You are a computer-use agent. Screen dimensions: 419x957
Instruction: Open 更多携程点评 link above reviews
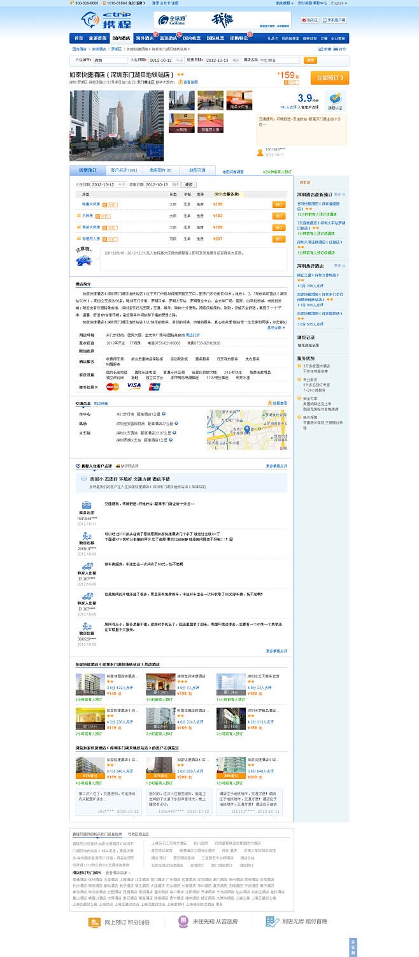(x=276, y=466)
